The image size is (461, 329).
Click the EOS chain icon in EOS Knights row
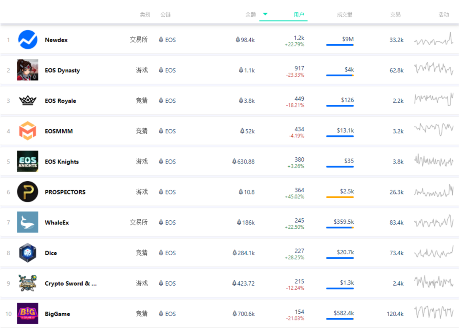click(x=161, y=161)
